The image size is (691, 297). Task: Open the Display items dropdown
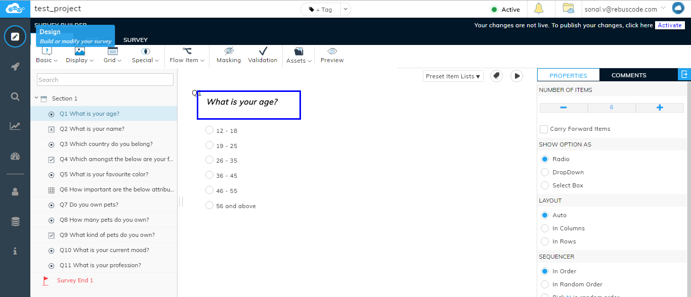coord(80,55)
